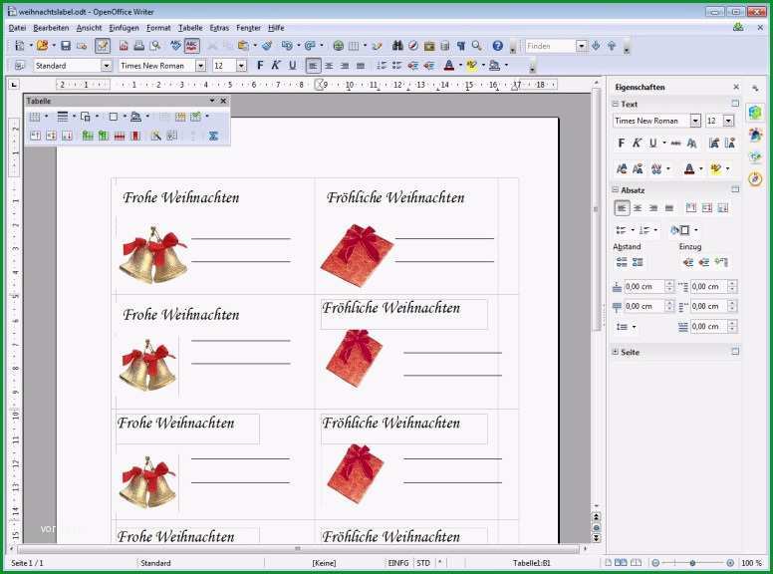The image size is (773, 574).
Task: Open the Times New Roman font dropdown in the toolbar
Action: (200, 66)
